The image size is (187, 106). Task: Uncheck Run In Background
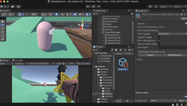(x=159, y=40)
